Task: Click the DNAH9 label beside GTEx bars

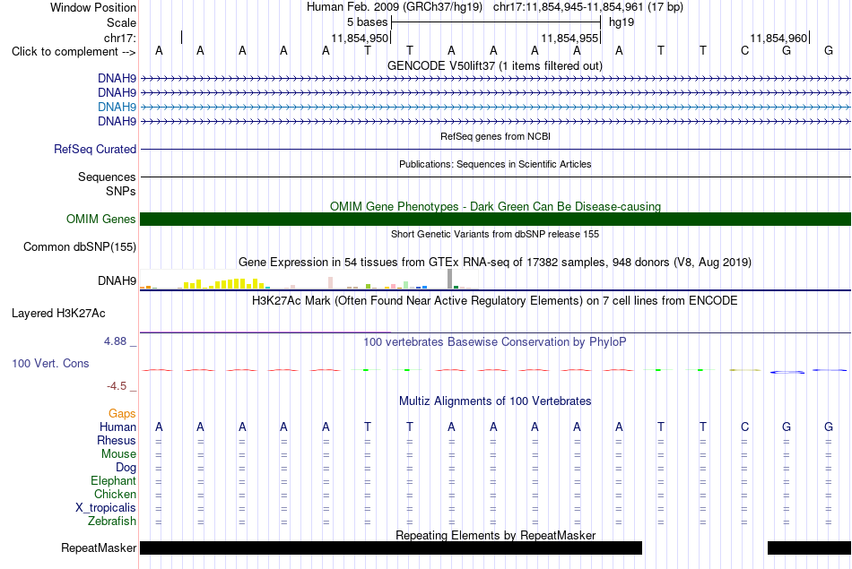Action: point(117,280)
